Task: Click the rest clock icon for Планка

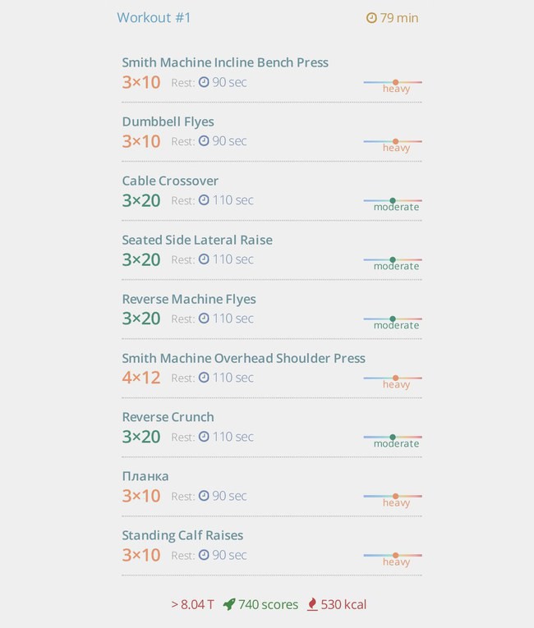Action: (204, 496)
